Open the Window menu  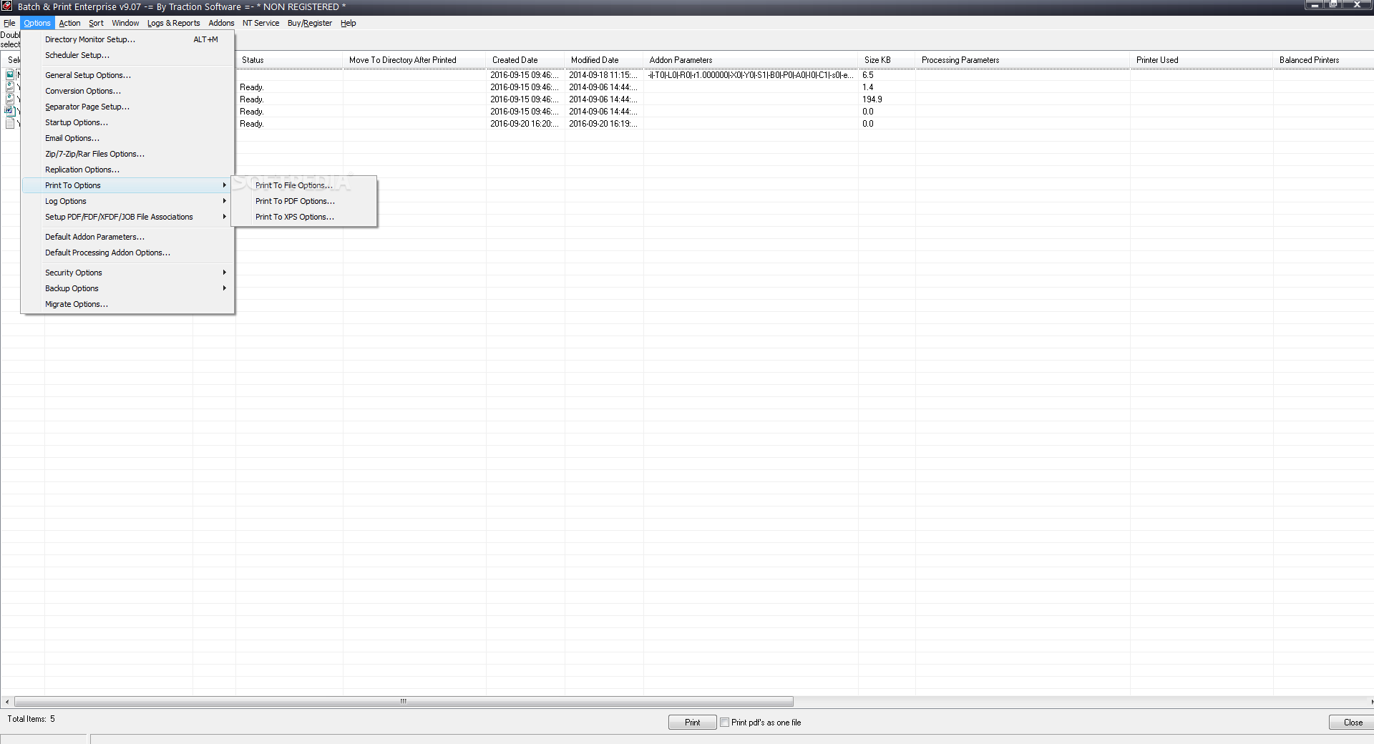(125, 23)
